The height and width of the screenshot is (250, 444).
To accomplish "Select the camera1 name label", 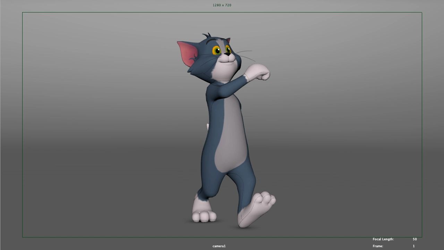I will pos(219,246).
